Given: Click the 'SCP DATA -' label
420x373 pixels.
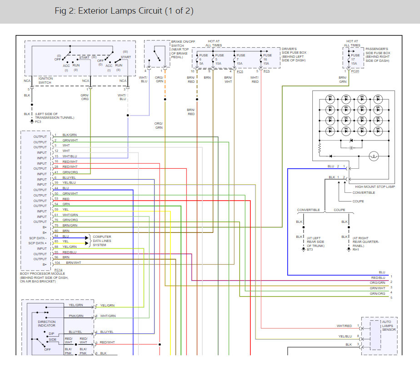Looking at the screenshot, I should (x=38, y=238).
